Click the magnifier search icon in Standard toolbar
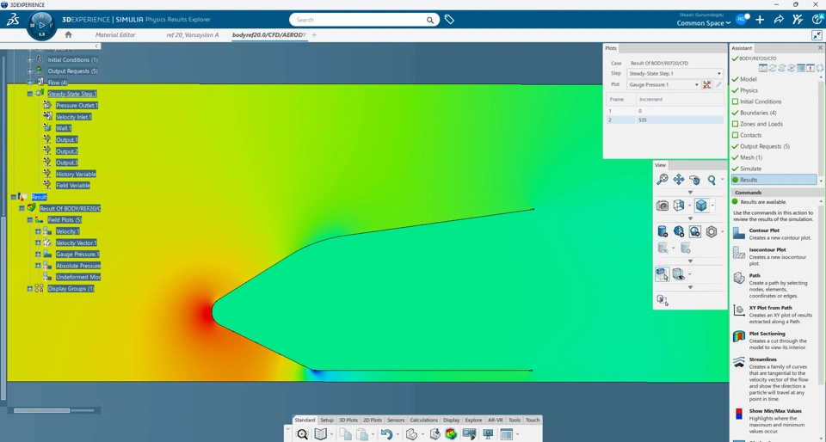The width and height of the screenshot is (826, 442). 302,434
